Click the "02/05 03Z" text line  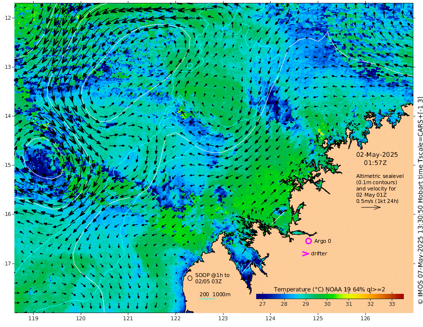[209, 281]
